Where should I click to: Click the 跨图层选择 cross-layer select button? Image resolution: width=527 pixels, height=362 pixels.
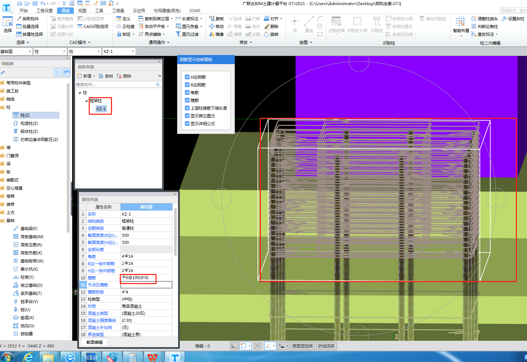[x=303, y=346]
